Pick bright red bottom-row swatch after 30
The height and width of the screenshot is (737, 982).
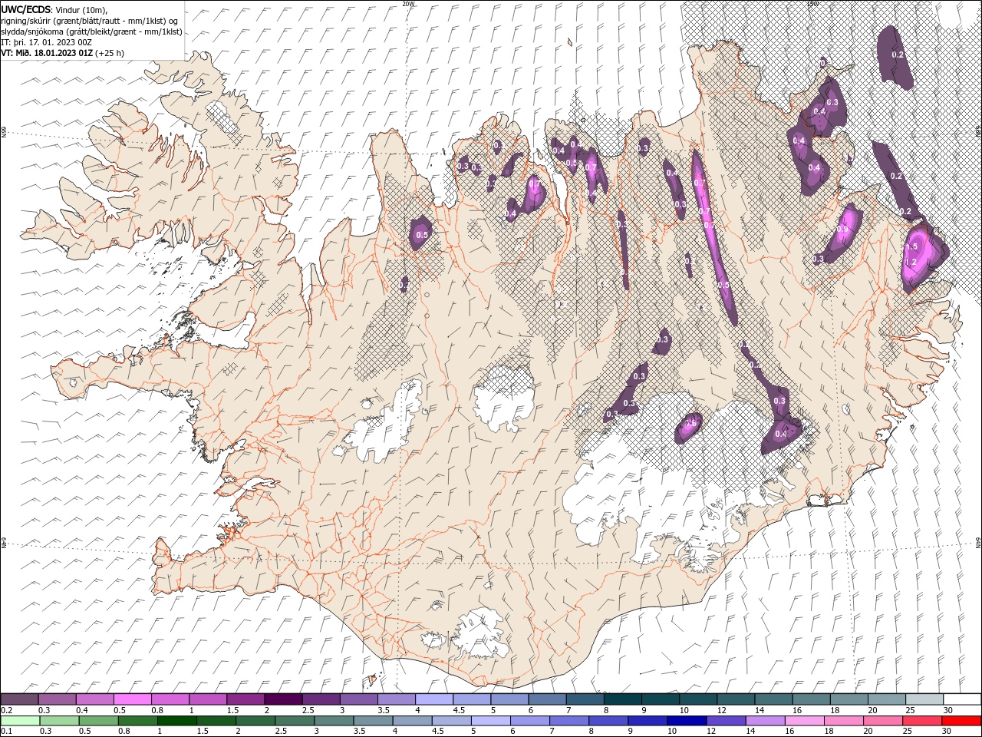961,721
